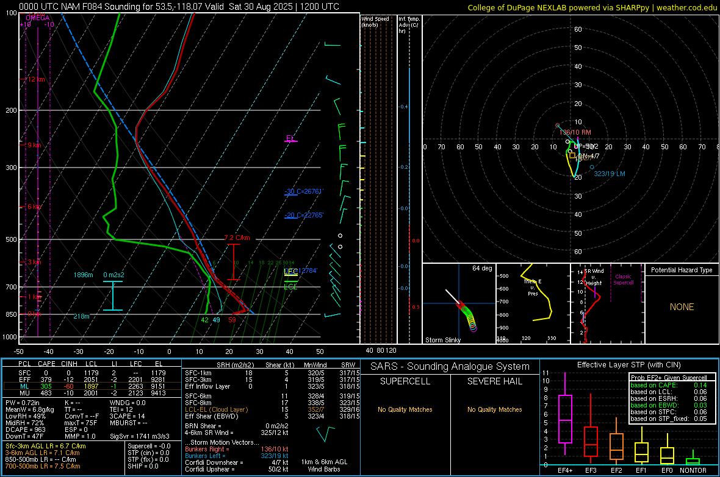720x477 pixels.
Task: Click the SFC-1km kinematics row
Action: 272,373
